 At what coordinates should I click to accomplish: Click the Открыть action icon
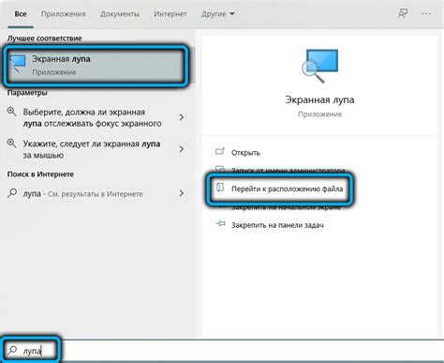click(220, 152)
